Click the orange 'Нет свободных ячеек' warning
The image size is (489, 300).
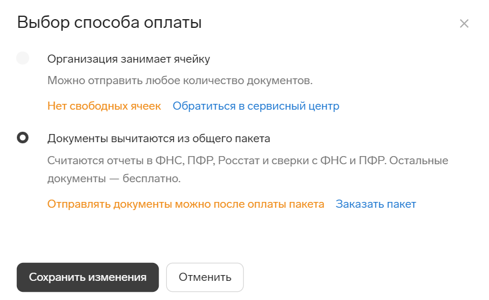[x=104, y=106]
